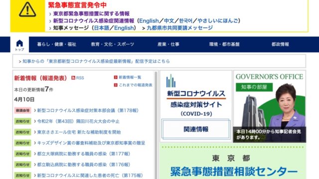Click red arrow icon beside これまでの報道発表

pyautogui.click(x=116, y=85)
